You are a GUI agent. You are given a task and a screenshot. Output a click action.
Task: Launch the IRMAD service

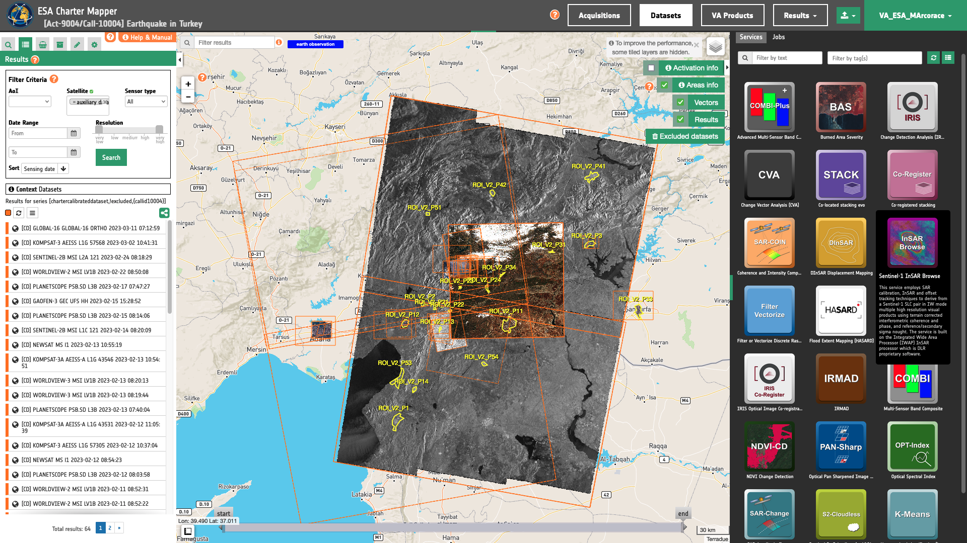tap(841, 378)
